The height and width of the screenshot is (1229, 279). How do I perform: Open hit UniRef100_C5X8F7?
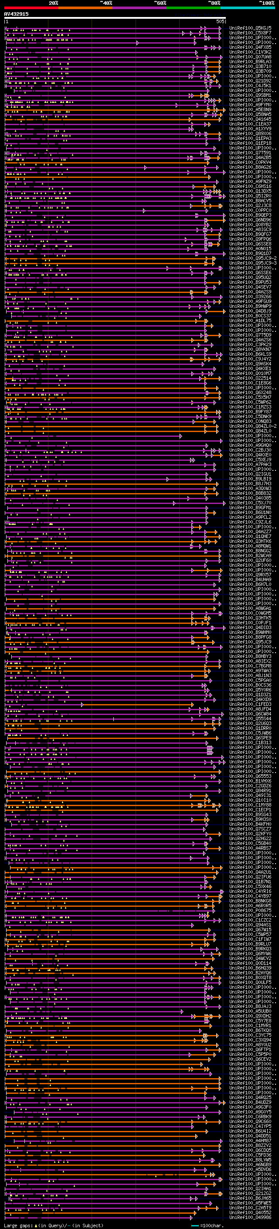(250, 33)
